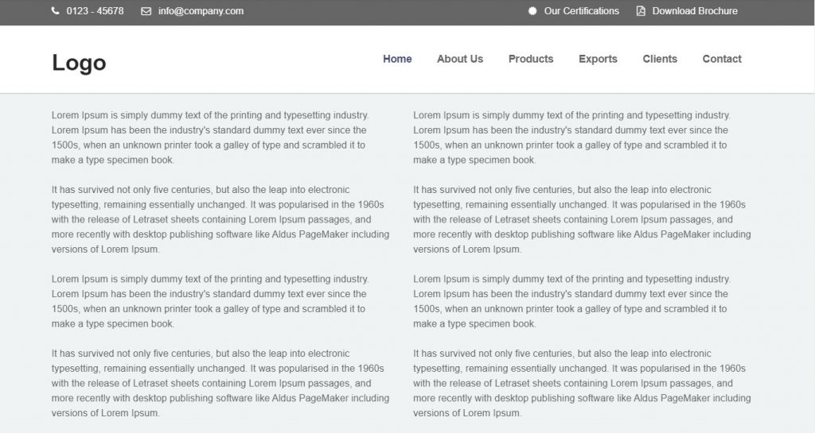Open the Home menu item
The image size is (815, 433).
397,59
